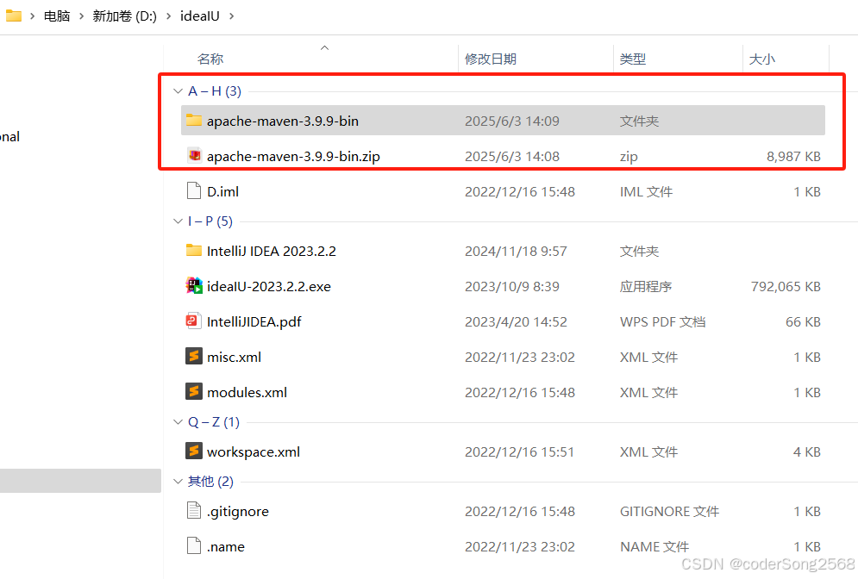Select the Q – Z (1) group header
The image size is (858, 579).
213,422
